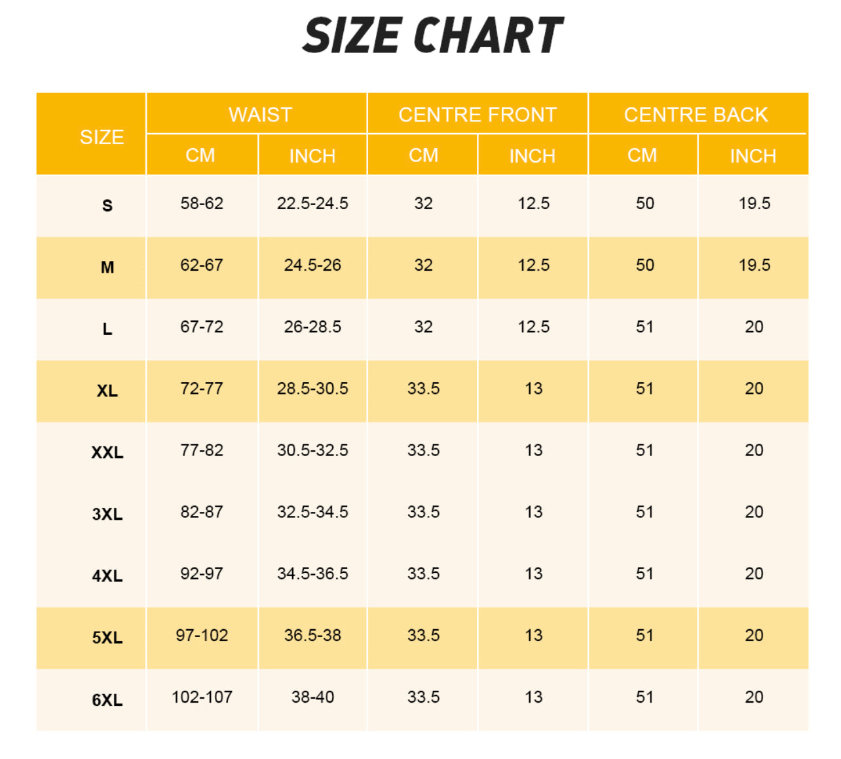Image resolution: width=841 pixels, height=759 pixels.
Task: Click the 38-40 waist inch cell
Action: (x=312, y=697)
